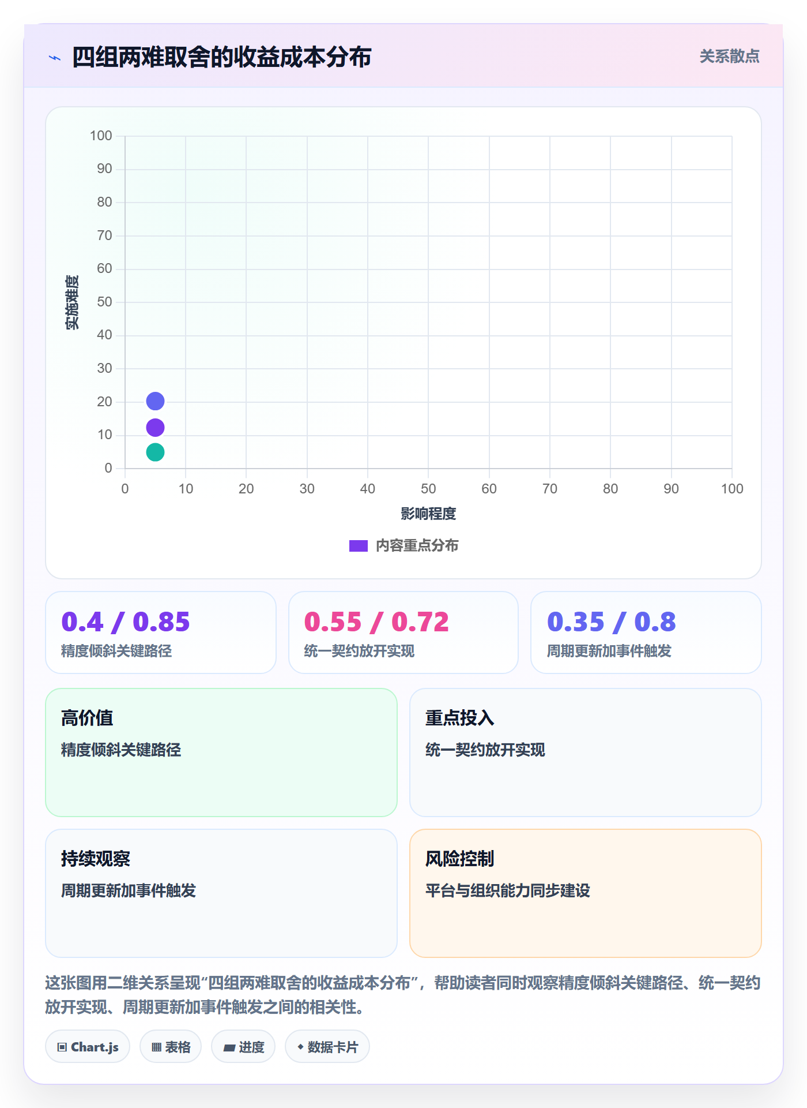Toggle the 内容重点分布 legend swatch

(359, 546)
